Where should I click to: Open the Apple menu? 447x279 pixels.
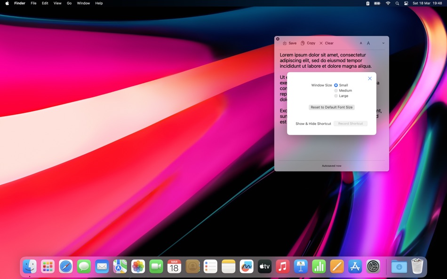7,3
